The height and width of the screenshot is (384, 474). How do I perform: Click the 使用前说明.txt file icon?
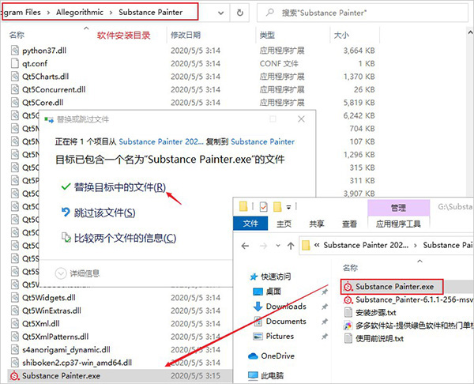click(348, 338)
